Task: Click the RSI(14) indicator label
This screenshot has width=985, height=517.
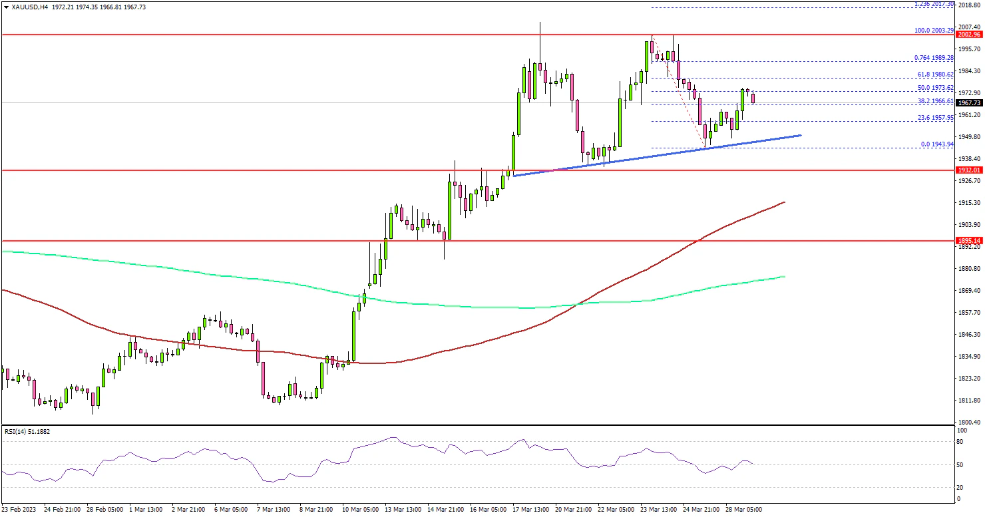Action: [27, 431]
